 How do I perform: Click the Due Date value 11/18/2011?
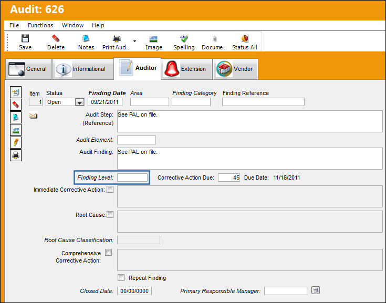click(x=287, y=177)
